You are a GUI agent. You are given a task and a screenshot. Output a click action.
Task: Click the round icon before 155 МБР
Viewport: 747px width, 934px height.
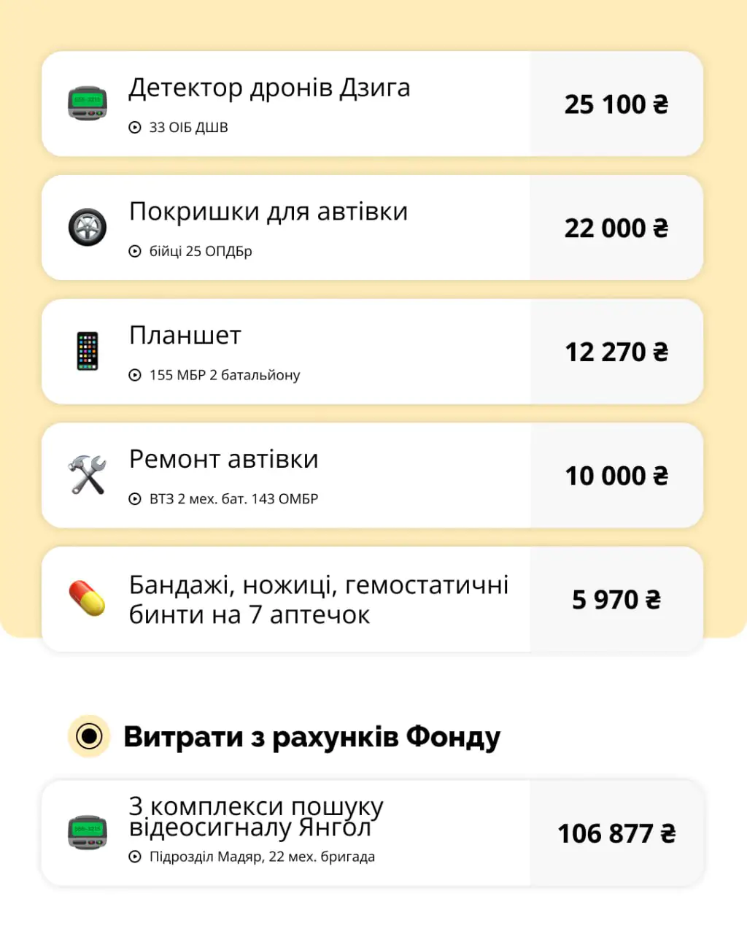tap(135, 375)
